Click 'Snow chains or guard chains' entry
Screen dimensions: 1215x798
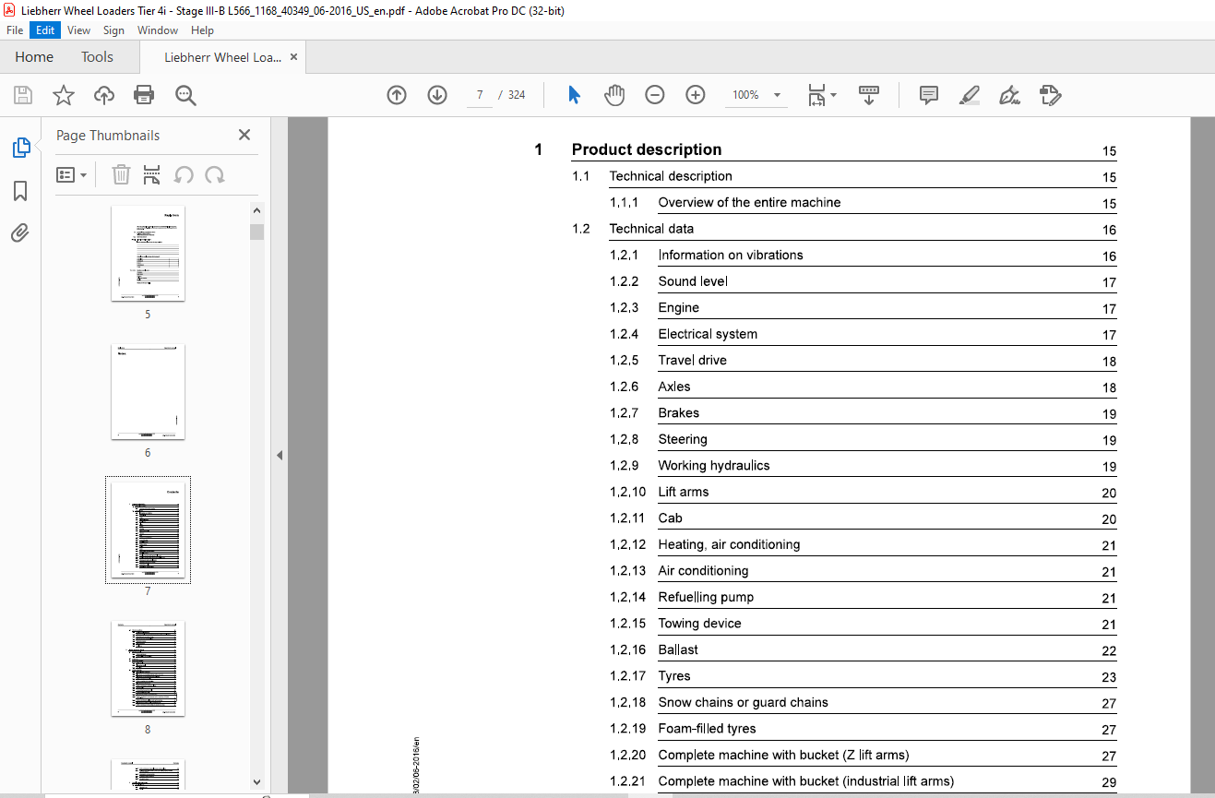tap(743, 702)
